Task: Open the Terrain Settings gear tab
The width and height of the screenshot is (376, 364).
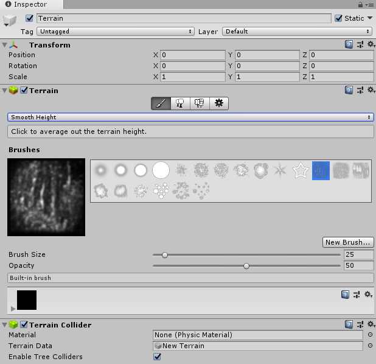Action: (219, 103)
